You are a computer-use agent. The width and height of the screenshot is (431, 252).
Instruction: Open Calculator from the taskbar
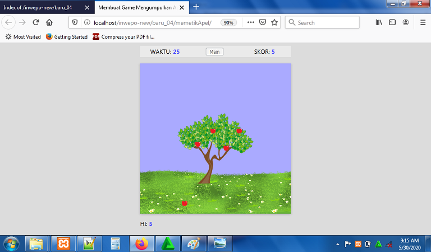(116, 244)
